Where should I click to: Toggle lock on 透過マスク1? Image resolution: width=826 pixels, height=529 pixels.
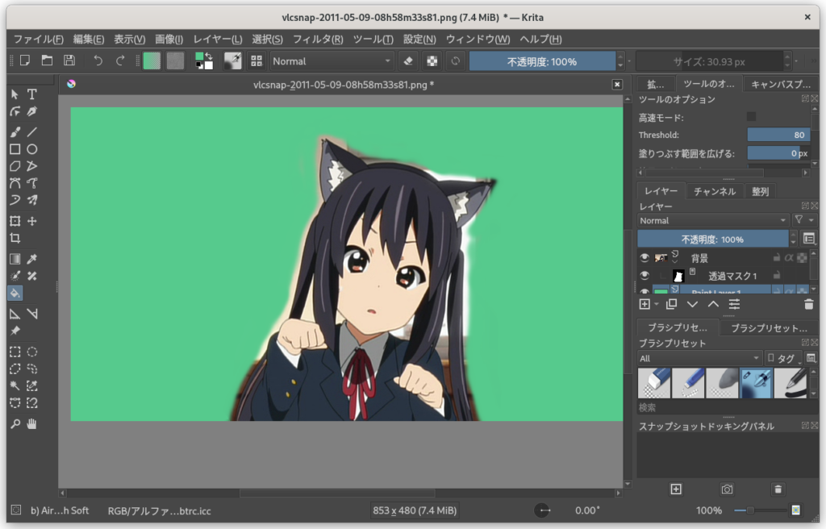click(777, 275)
